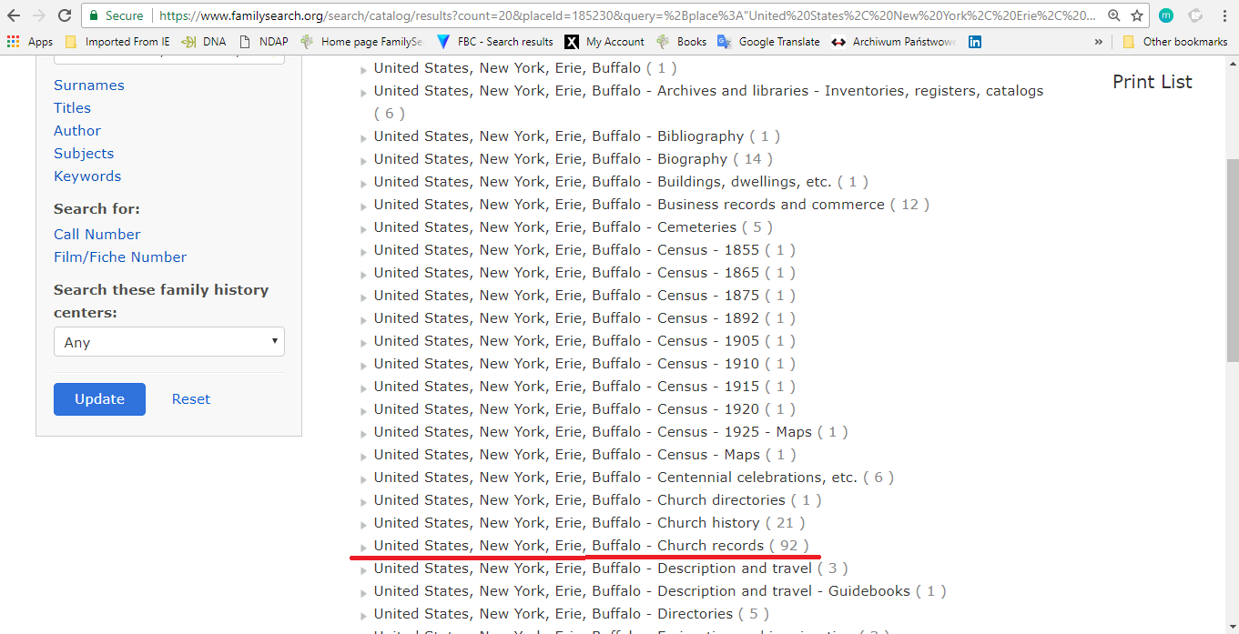Open the LinkedIn bookmark icon
Image resolution: width=1239 pixels, height=634 pixels.
pyautogui.click(x=975, y=42)
